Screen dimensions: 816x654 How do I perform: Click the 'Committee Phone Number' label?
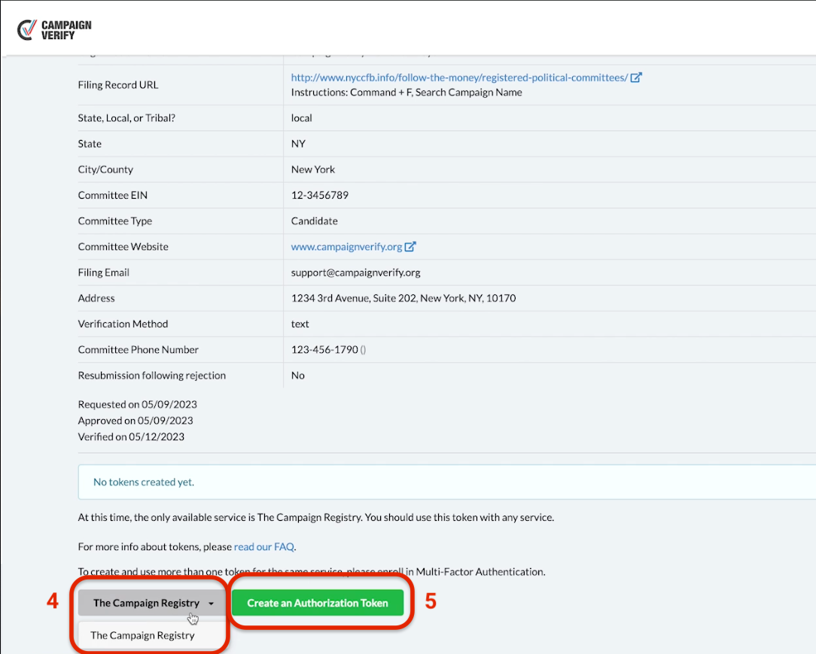tap(139, 350)
